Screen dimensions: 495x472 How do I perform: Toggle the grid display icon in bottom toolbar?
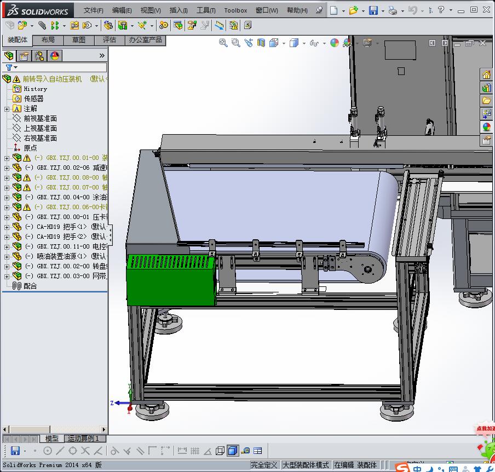tap(194, 451)
